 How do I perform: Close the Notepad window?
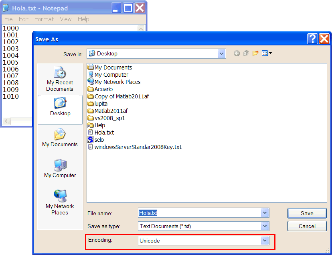pyautogui.click(x=140, y=8)
